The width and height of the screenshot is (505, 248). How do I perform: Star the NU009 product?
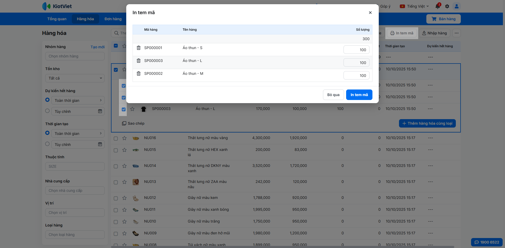[124, 233]
